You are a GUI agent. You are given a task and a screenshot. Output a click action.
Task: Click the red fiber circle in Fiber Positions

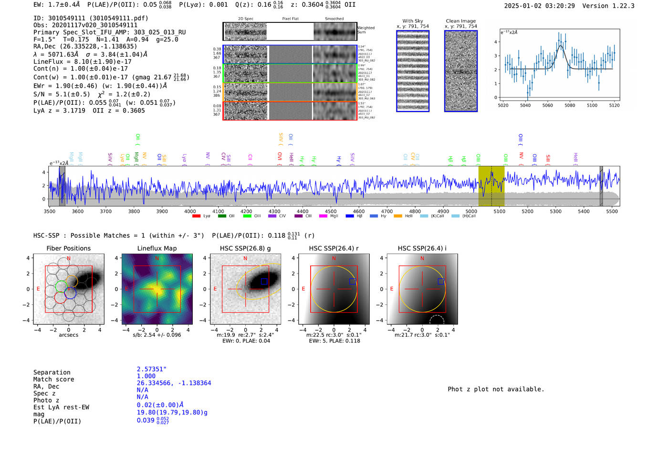coord(60,297)
